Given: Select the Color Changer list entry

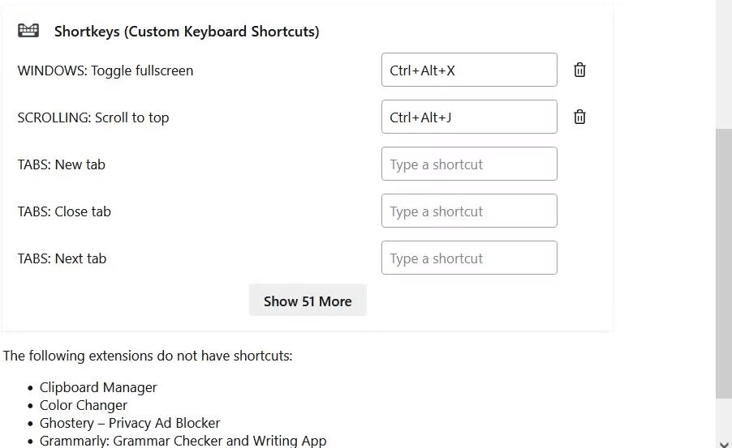Looking at the screenshot, I should [x=83, y=406].
